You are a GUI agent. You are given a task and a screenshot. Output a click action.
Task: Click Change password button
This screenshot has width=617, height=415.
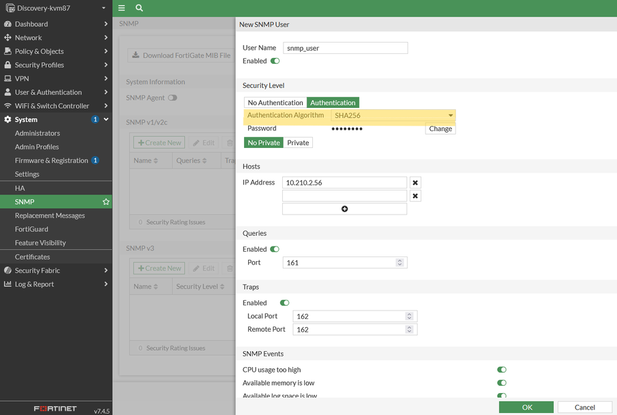(440, 129)
